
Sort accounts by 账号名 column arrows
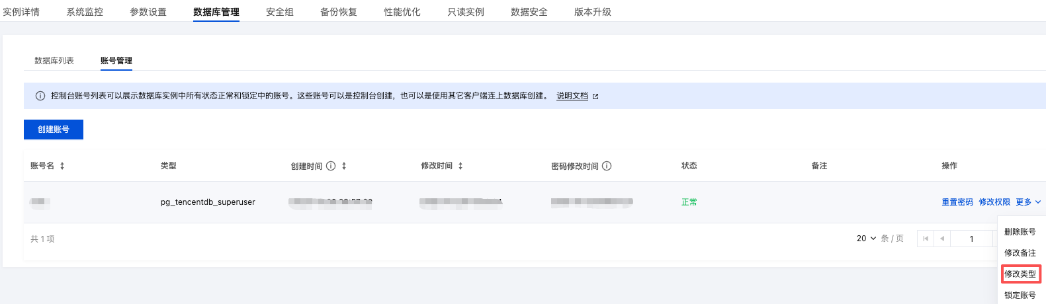[x=62, y=166]
